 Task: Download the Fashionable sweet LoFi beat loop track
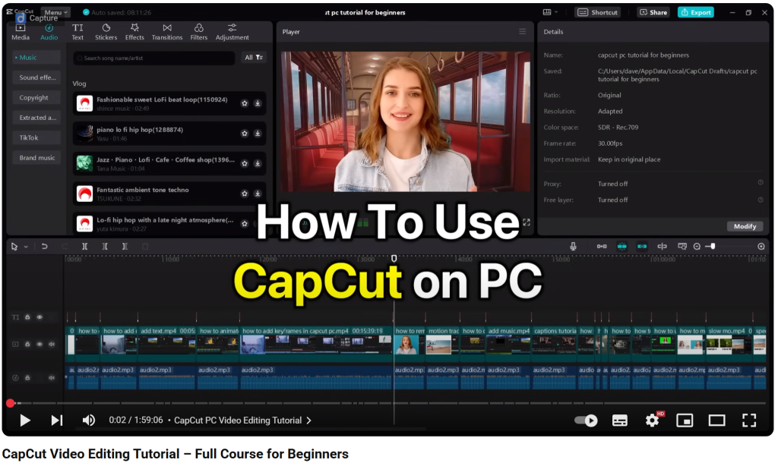258,103
